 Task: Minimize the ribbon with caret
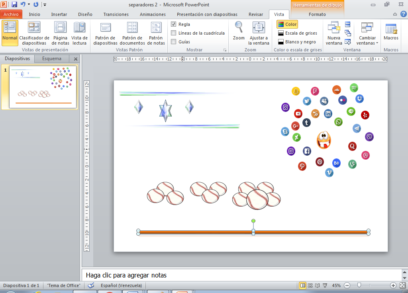395,14
